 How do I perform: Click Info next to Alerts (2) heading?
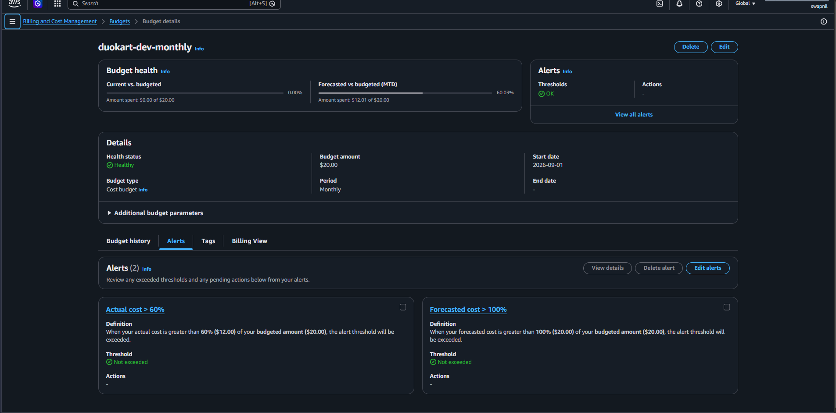147,269
